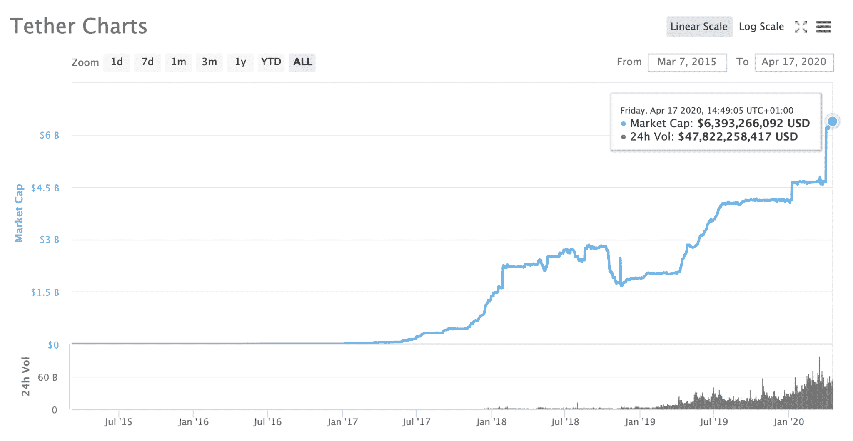The image size is (853, 441).
Task: Click the Jul '18 x-axis label
Action: pos(565,422)
